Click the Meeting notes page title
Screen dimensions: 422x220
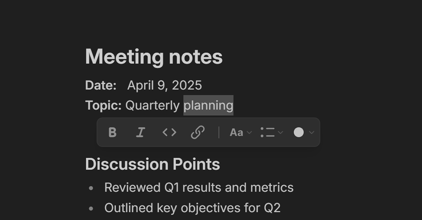(154, 56)
